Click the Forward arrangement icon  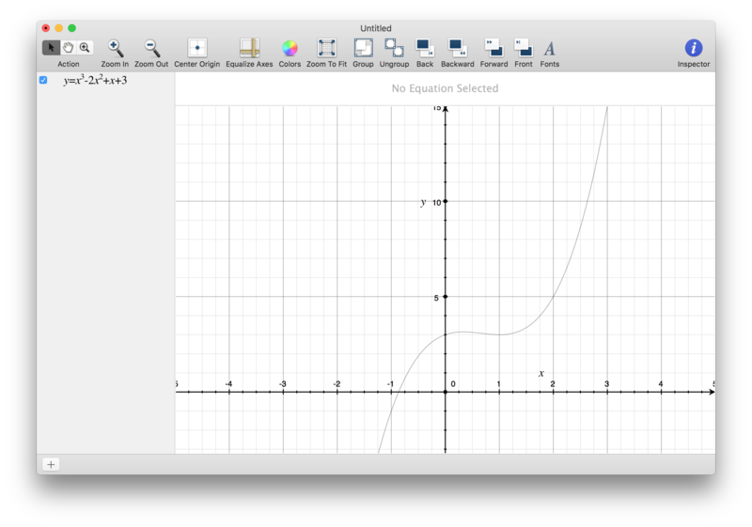493,48
